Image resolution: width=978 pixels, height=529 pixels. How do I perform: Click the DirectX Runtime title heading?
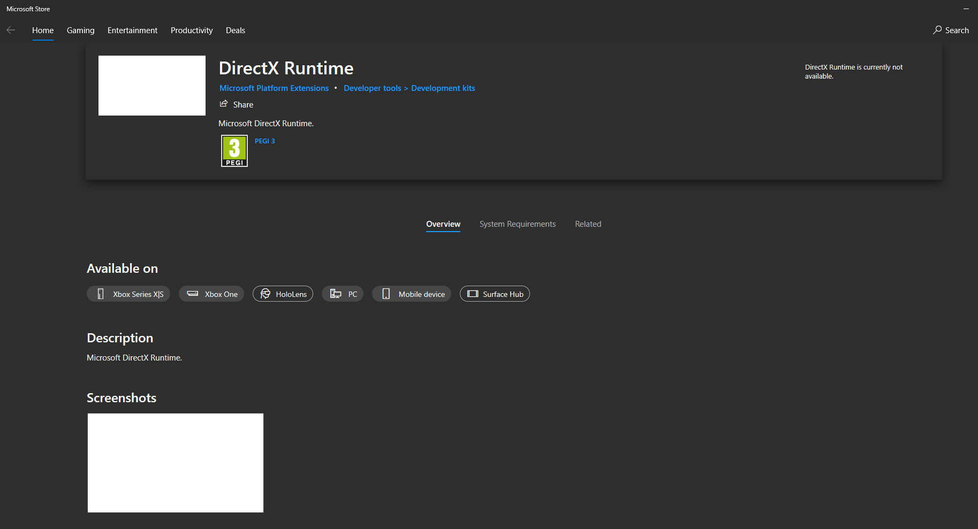(x=286, y=68)
